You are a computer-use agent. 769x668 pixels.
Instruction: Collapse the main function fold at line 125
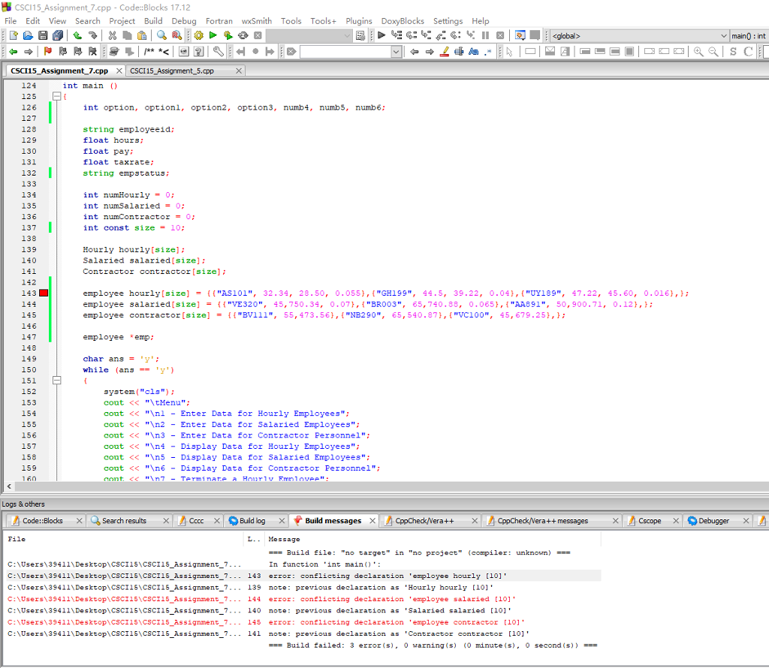pos(56,97)
